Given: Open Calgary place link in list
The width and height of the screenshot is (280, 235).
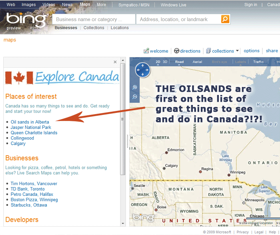Looking at the screenshot, I should 18,143.
